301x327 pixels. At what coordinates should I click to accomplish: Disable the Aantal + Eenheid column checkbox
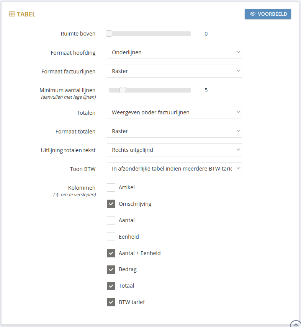point(111,253)
